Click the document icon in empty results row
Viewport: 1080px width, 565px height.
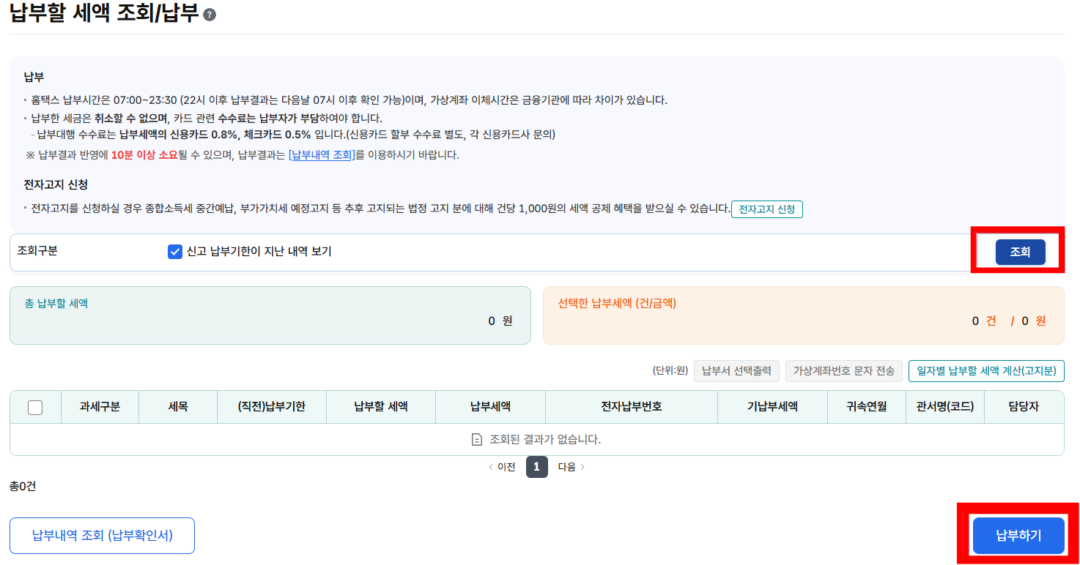pos(477,440)
